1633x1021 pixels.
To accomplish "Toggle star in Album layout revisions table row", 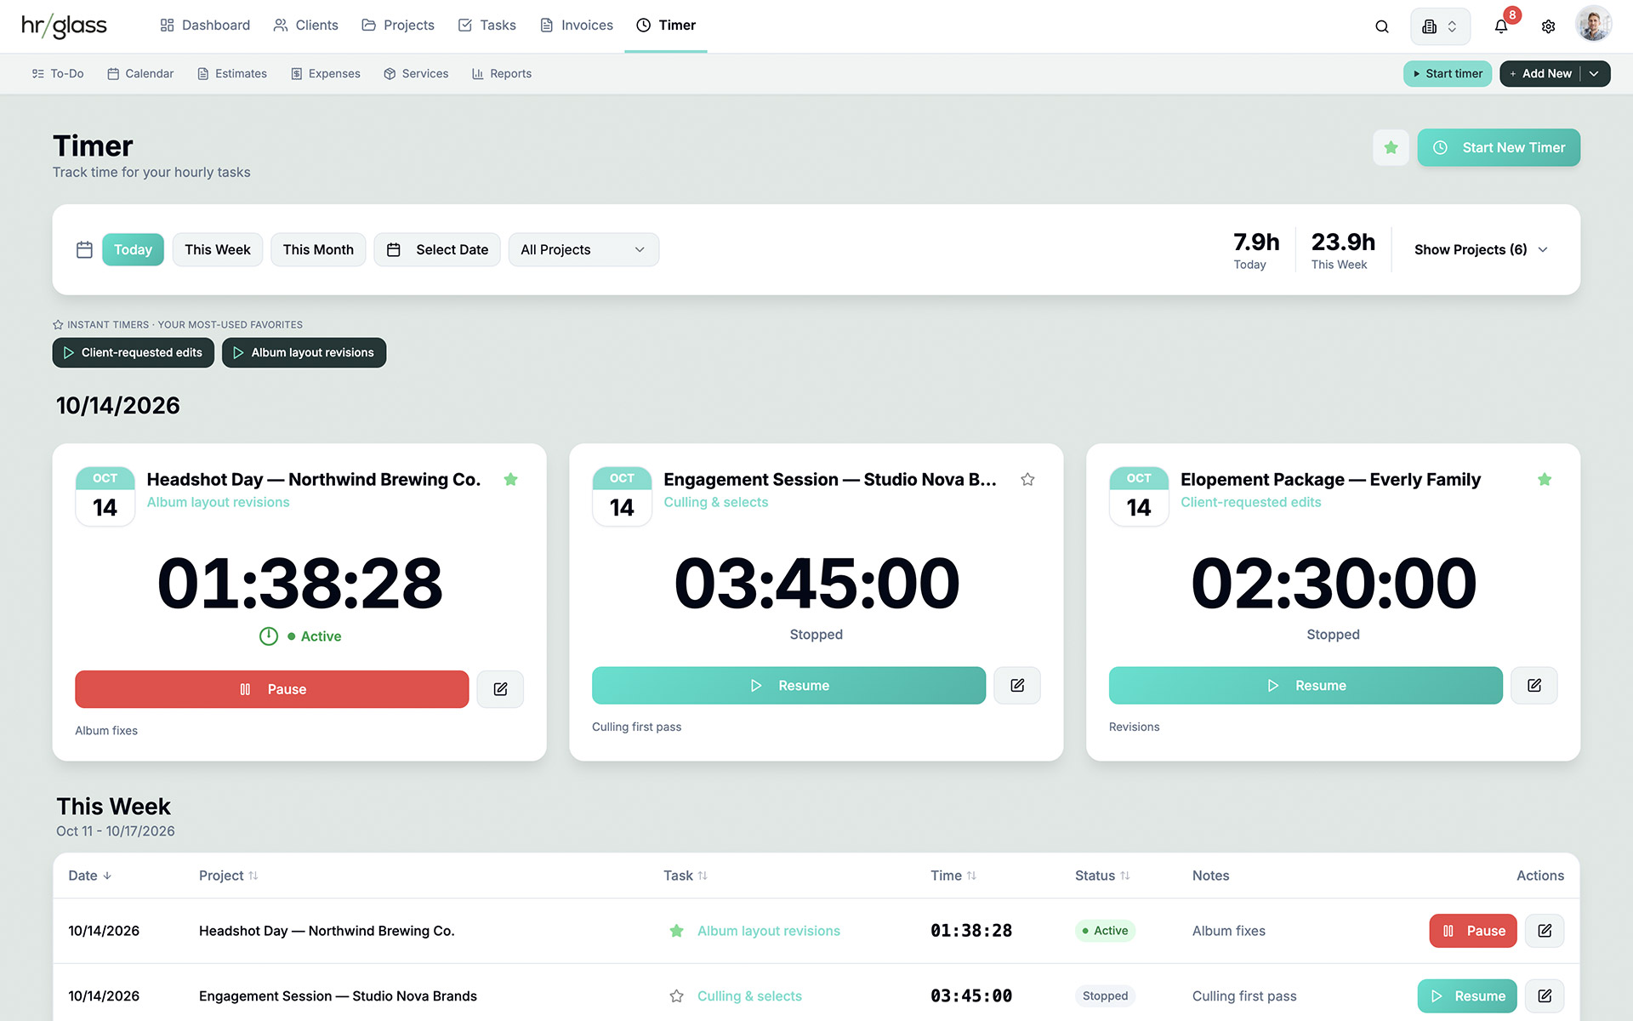I will 676,931.
